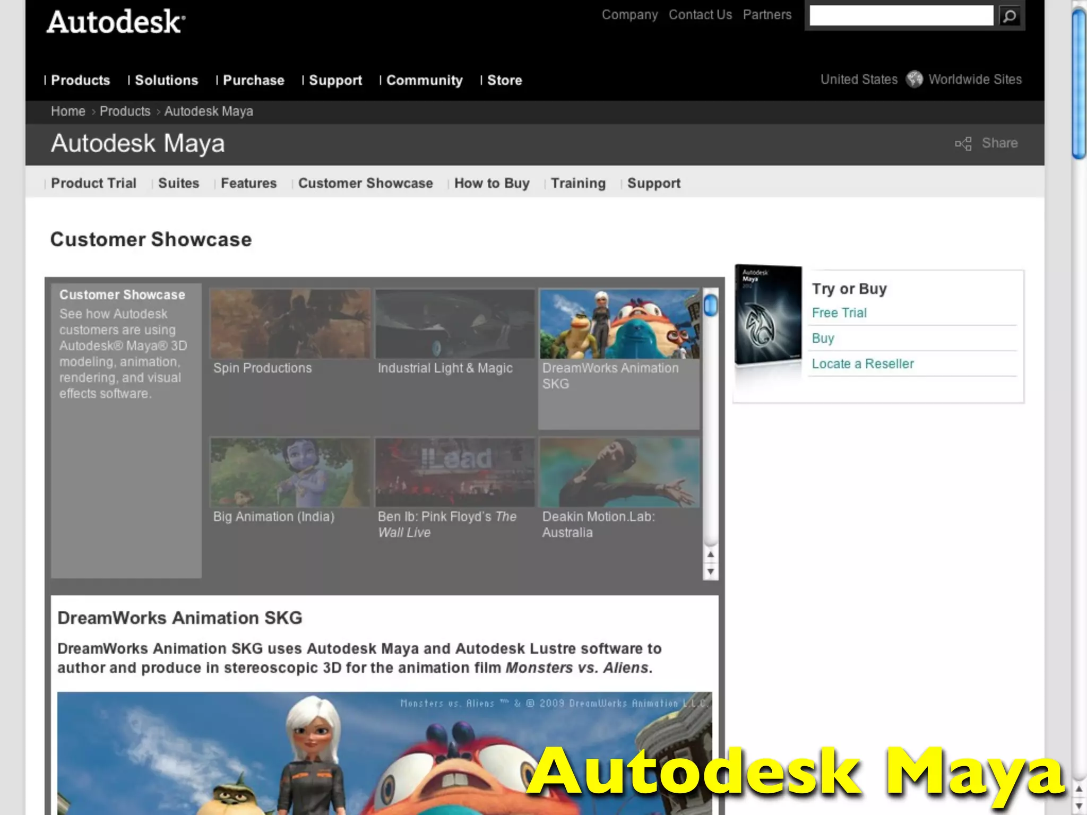Screen dimensions: 1087x815
Task: Click the Deakin Motion.Lab: Australia caption
Action: click(x=599, y=524)
